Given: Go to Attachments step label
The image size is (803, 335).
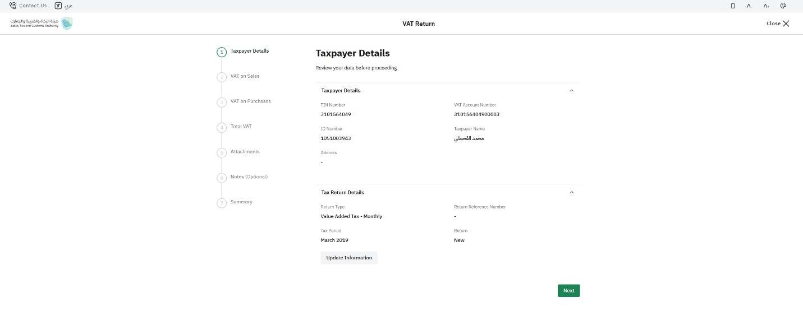Looking at the screenshot, I should pyautogui.click(x=245, y=152).
